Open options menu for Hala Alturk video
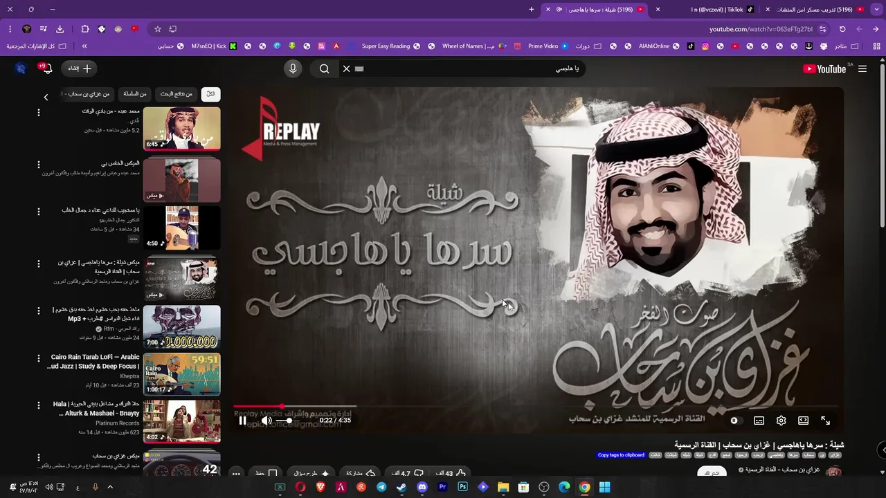Viewport: 886px width, 498px height. [39, 405]
